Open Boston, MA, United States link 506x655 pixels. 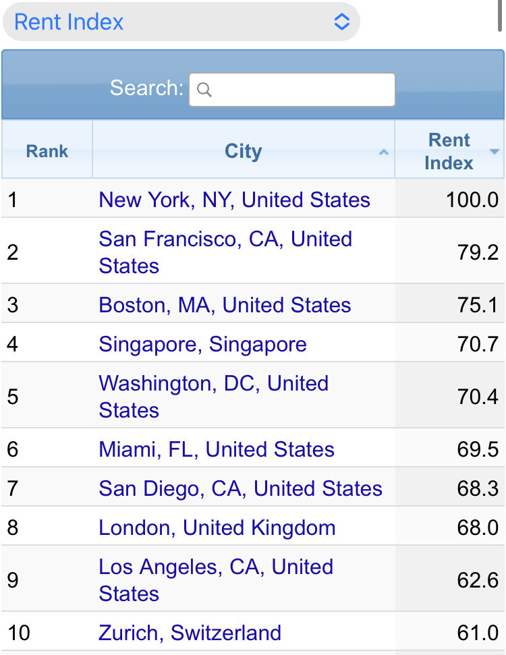[225, 305]
